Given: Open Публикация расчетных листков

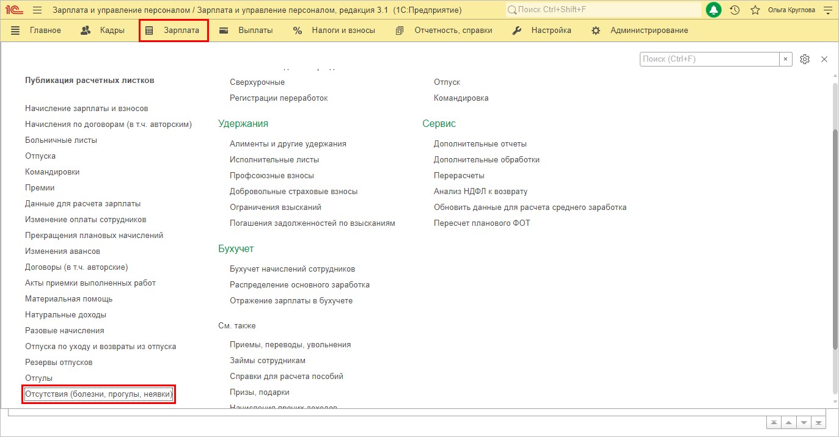Looking at the screenshot, I should (90, 80).
